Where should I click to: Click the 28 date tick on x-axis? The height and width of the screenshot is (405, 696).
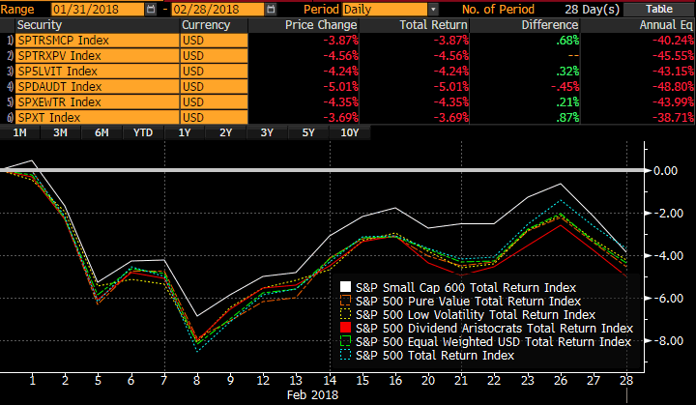point(626,380)
